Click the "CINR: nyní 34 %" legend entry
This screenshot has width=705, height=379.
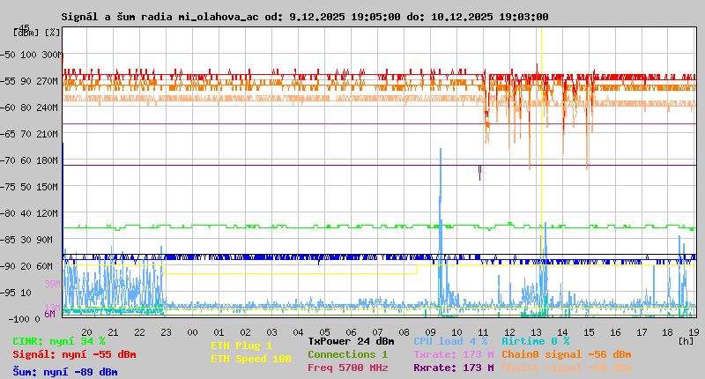pos(59,342)
